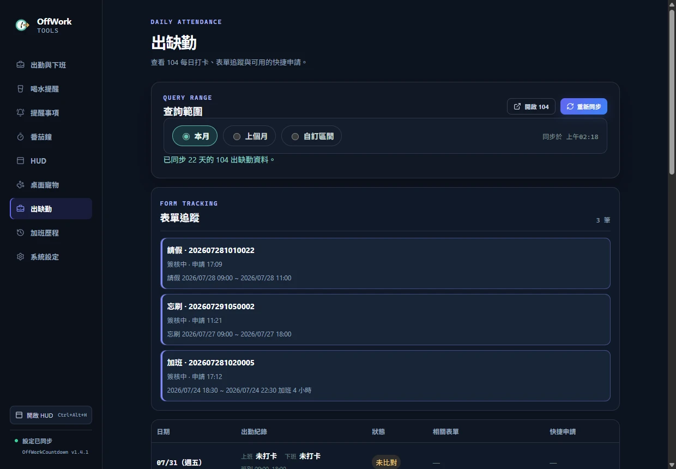Click the 開啟 HUD Ctrl+Alt+H button

click(51, 415)
